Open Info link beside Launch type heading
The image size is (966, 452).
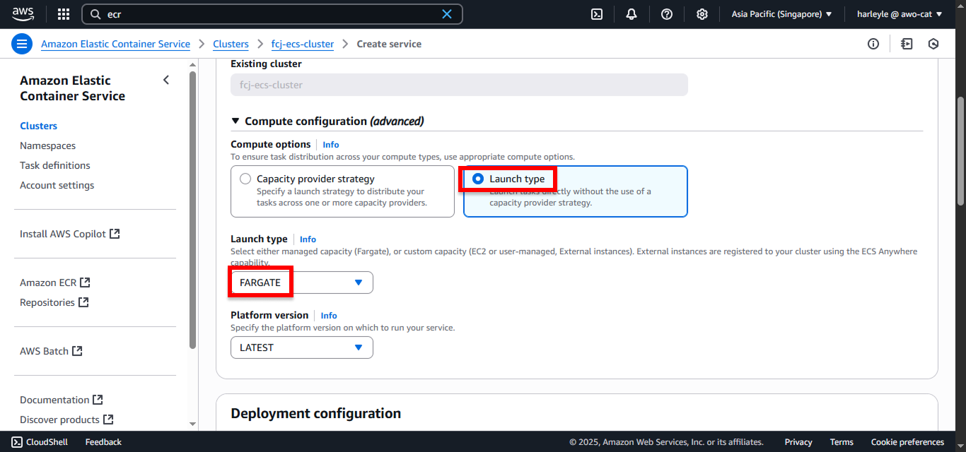click(308, 239)
